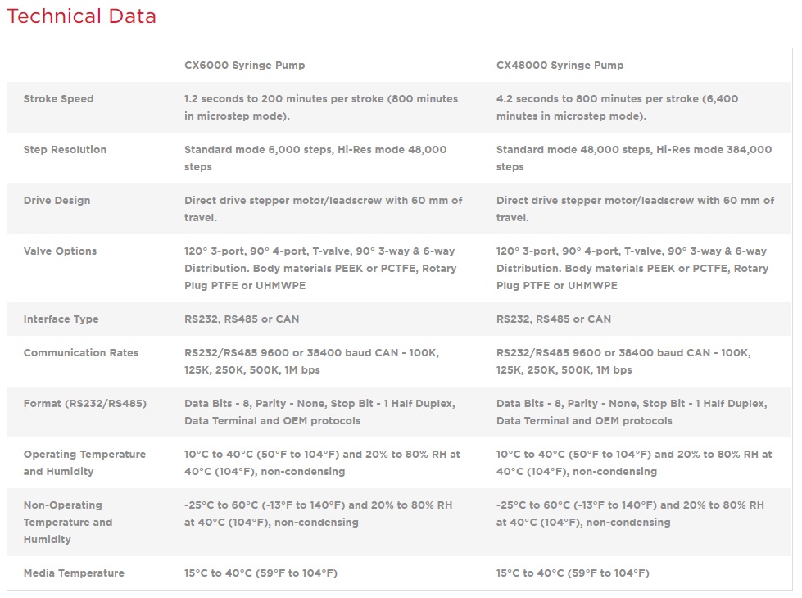Click the Non-Operating Temperature and Humidity label
802x598 pixels.
pyautogui.click(x=67, y=522)
